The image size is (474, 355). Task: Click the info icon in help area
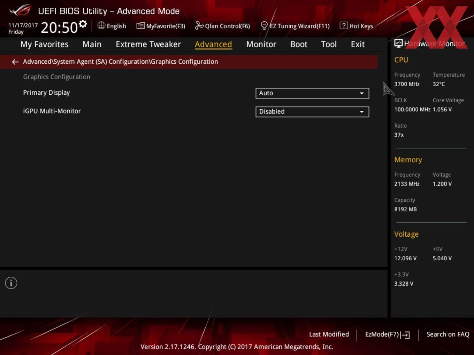[11, 283]
